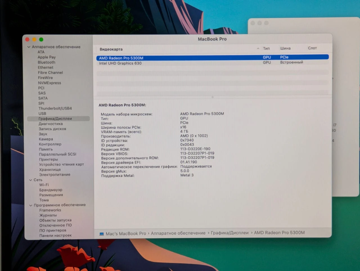Open Хранилище in the sidebar
Viewport: 360px width, 271px height.
click(50, 170)
